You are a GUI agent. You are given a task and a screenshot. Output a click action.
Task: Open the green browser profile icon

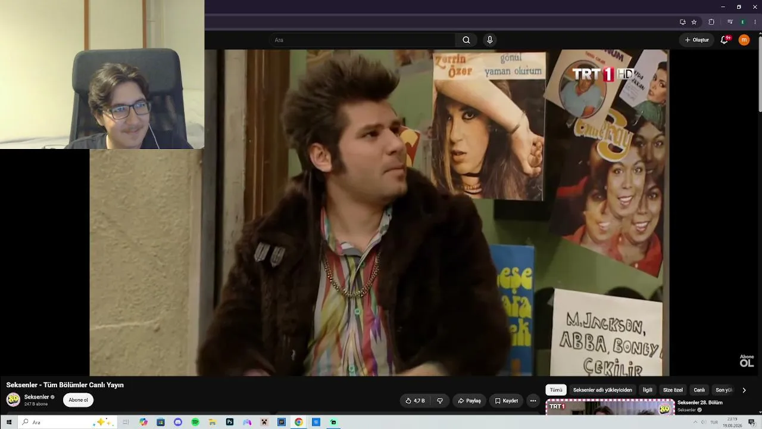[742, 22]
